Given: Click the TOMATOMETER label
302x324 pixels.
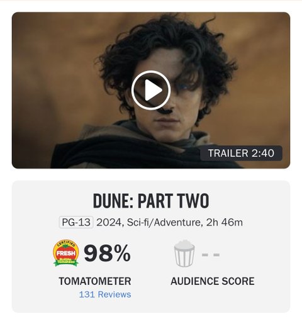Looking at the screenshot, I should pyautogui.click(x=95, y=281).
